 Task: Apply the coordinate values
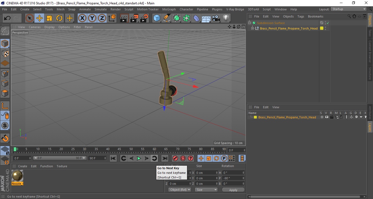tap(233, 190)
